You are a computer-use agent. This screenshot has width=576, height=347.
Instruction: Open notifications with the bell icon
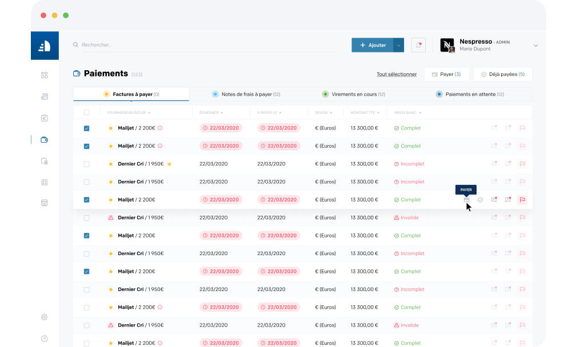pyautogui.click(x=418, y=45)
